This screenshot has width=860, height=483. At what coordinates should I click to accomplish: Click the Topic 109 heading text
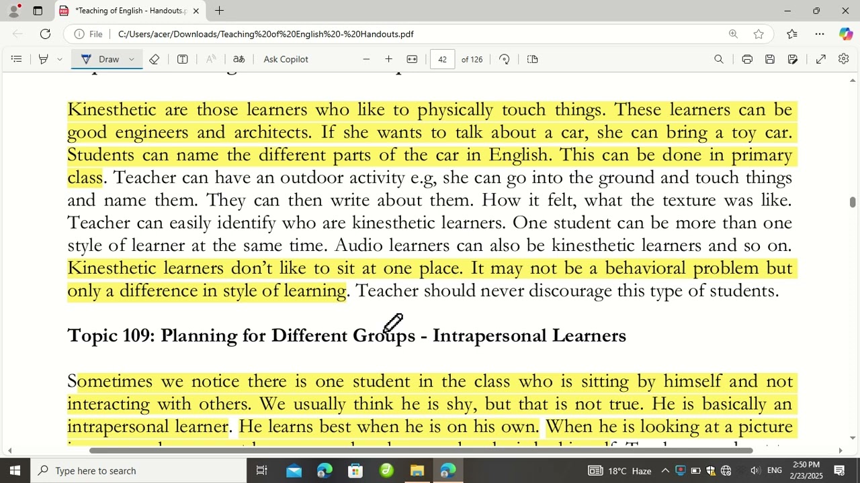coord(347,335)
